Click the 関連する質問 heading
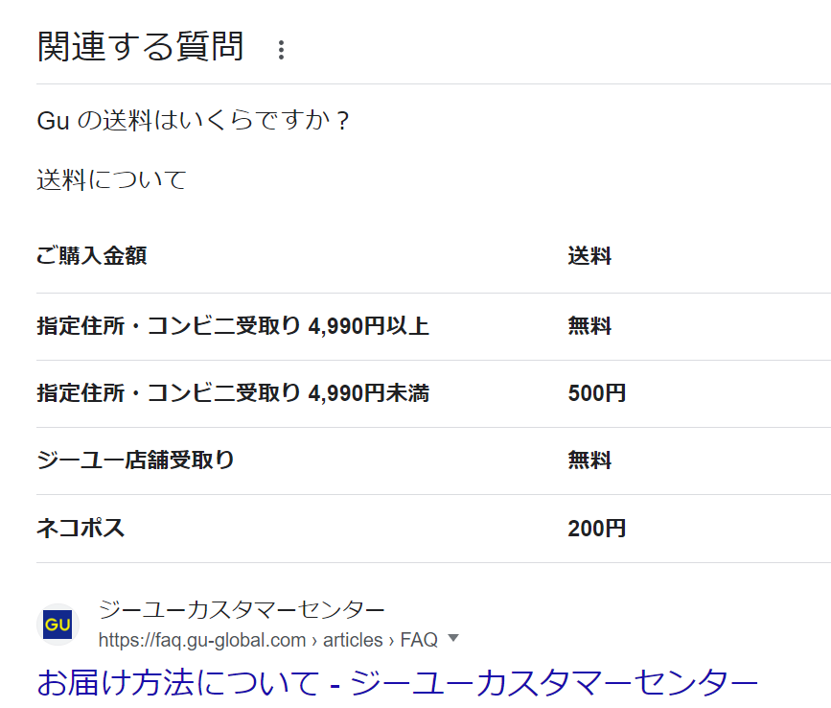Viewport: 831px width, 708px height. tap(141, 47)
